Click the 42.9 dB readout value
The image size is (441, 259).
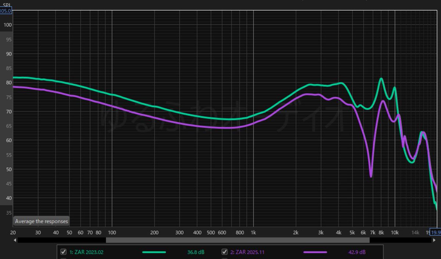(x=357, y=252)
